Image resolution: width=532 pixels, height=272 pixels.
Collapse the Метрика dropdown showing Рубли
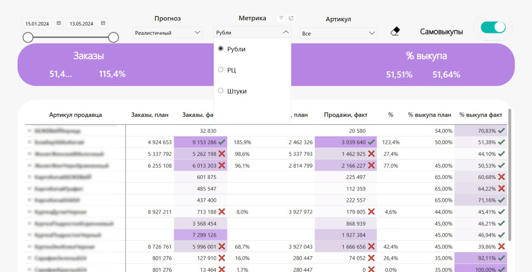pyautogui.click(x=286, y=32)
